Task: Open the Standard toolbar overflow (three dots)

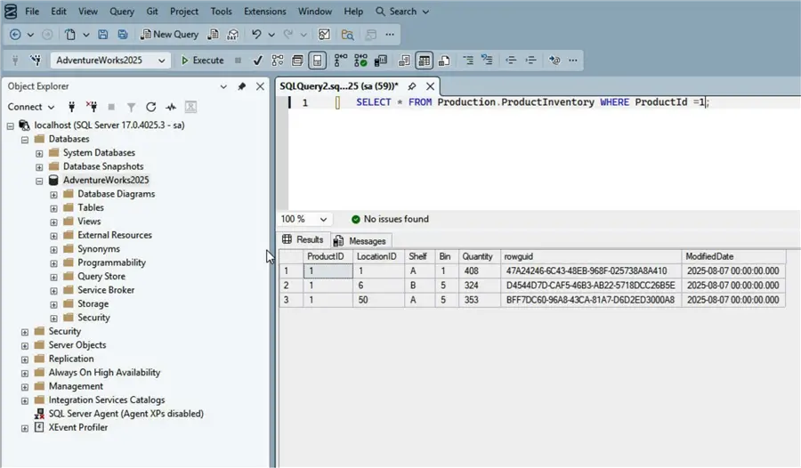Action: click(x=390, y=34)
